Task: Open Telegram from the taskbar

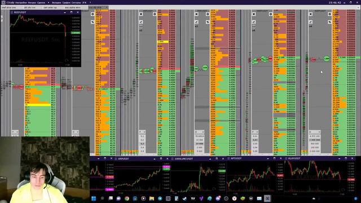Action: point(160,198)
